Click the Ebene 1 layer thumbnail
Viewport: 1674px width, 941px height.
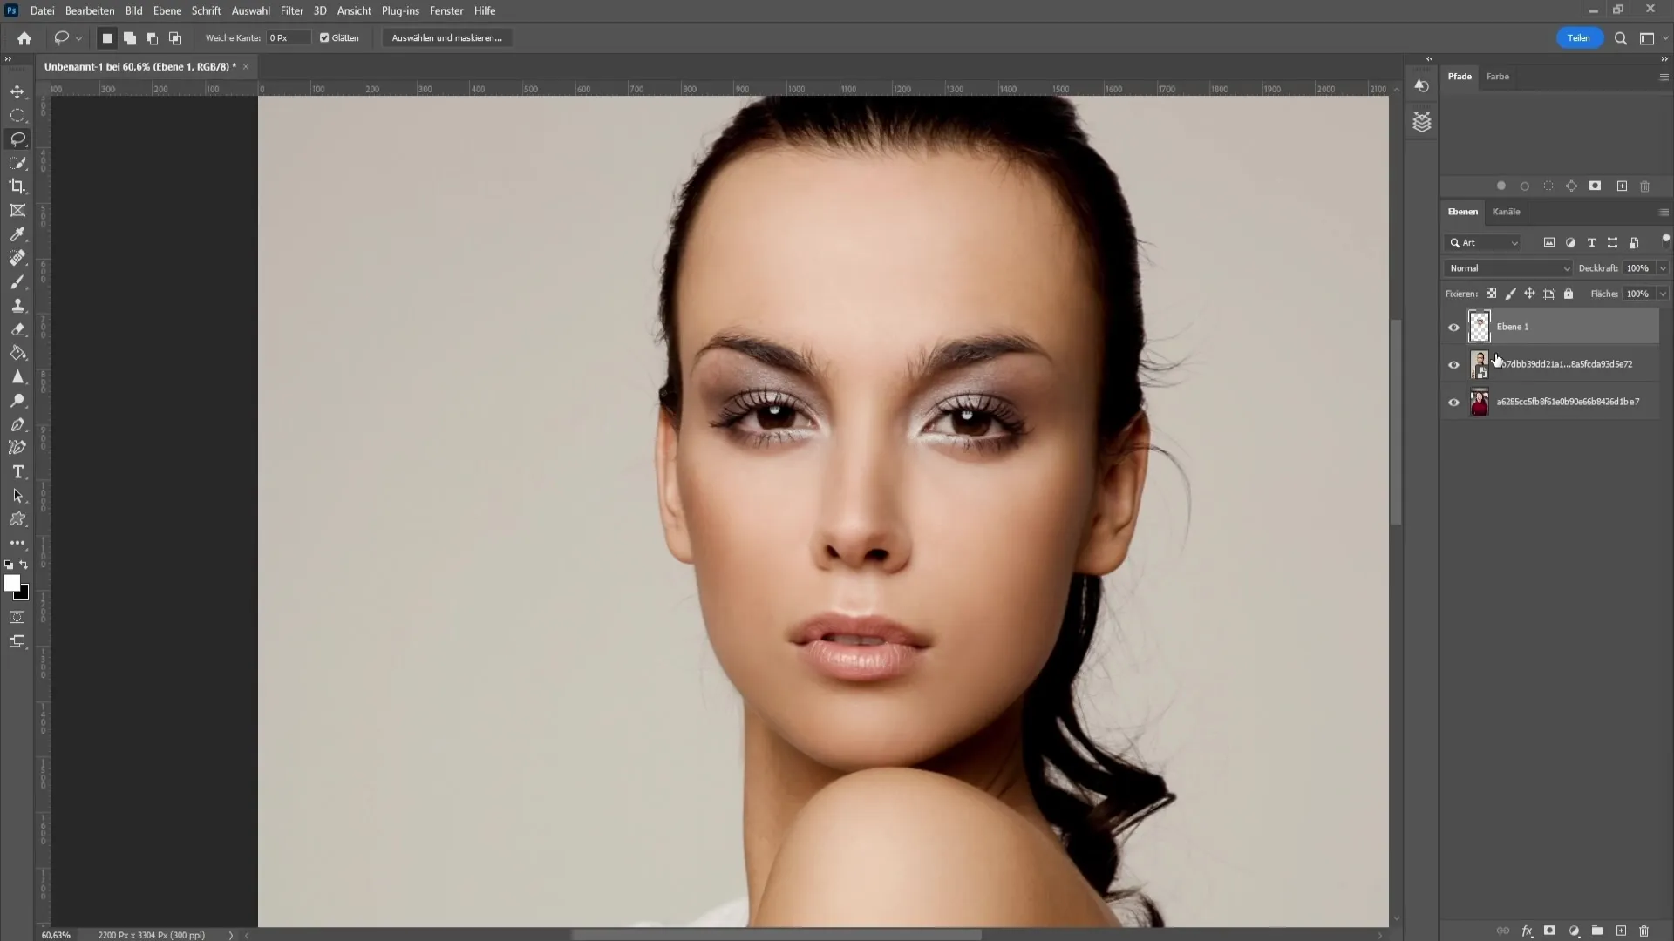(1480, 327)
